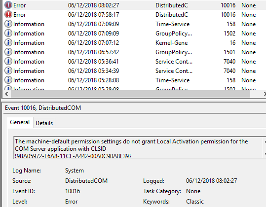Select the info icon for event at 05:36:41

tap(8, 61)
